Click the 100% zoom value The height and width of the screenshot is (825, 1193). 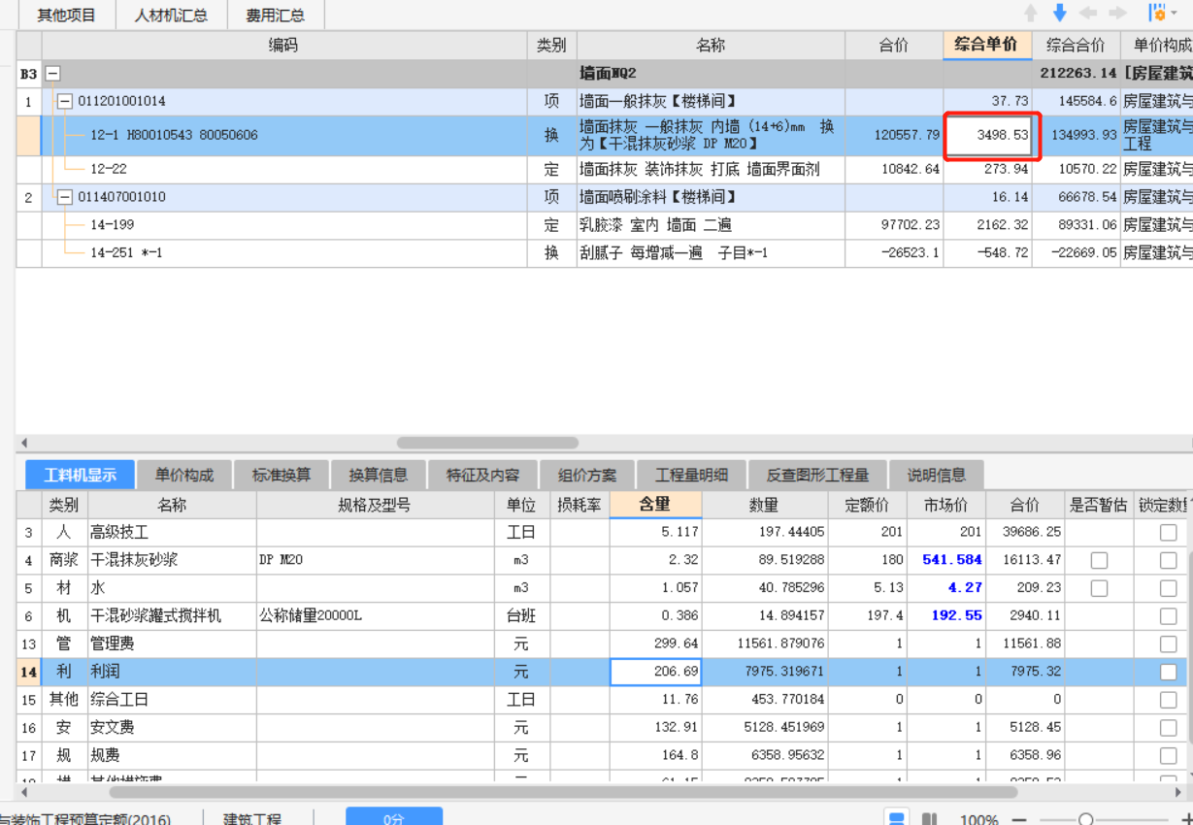coord(979,819)
